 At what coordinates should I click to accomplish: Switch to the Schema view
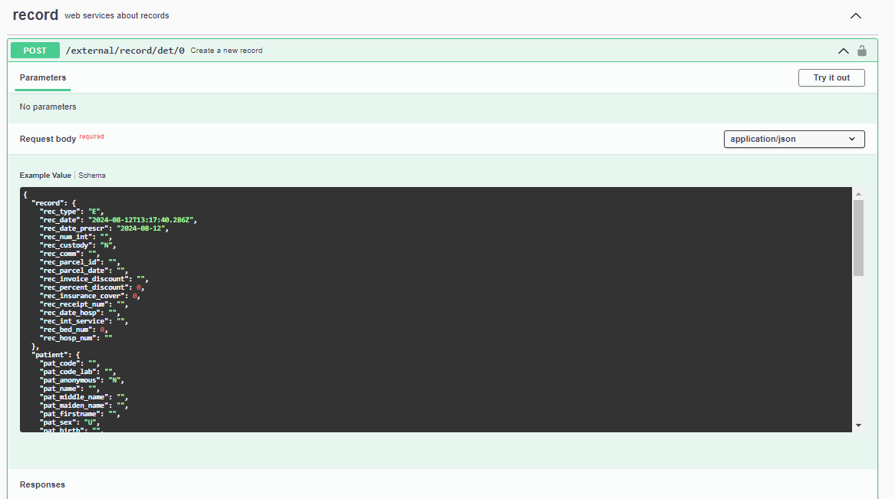pyautogui.click(x=92, y=175)
